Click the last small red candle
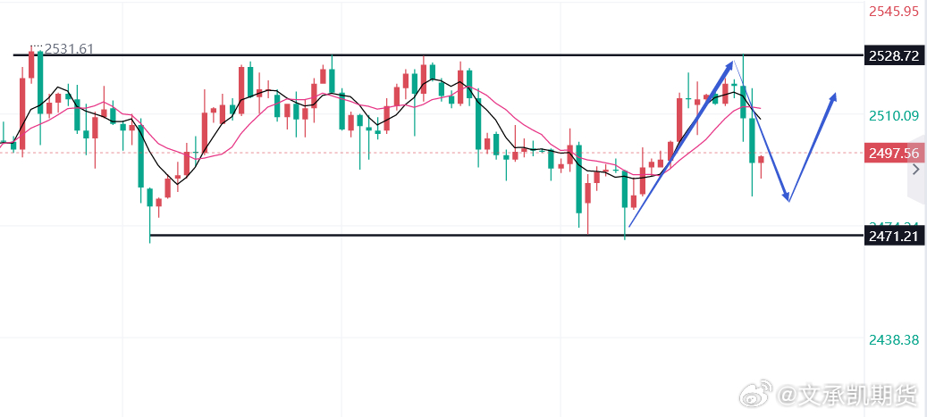The height and width of the screenshot is (417, 927). [761, 160]
